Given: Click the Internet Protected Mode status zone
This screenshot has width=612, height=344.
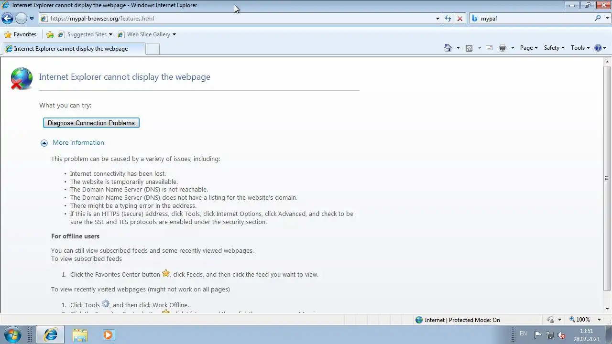Looking at the screenshot, I should click(x=458, y=320).
